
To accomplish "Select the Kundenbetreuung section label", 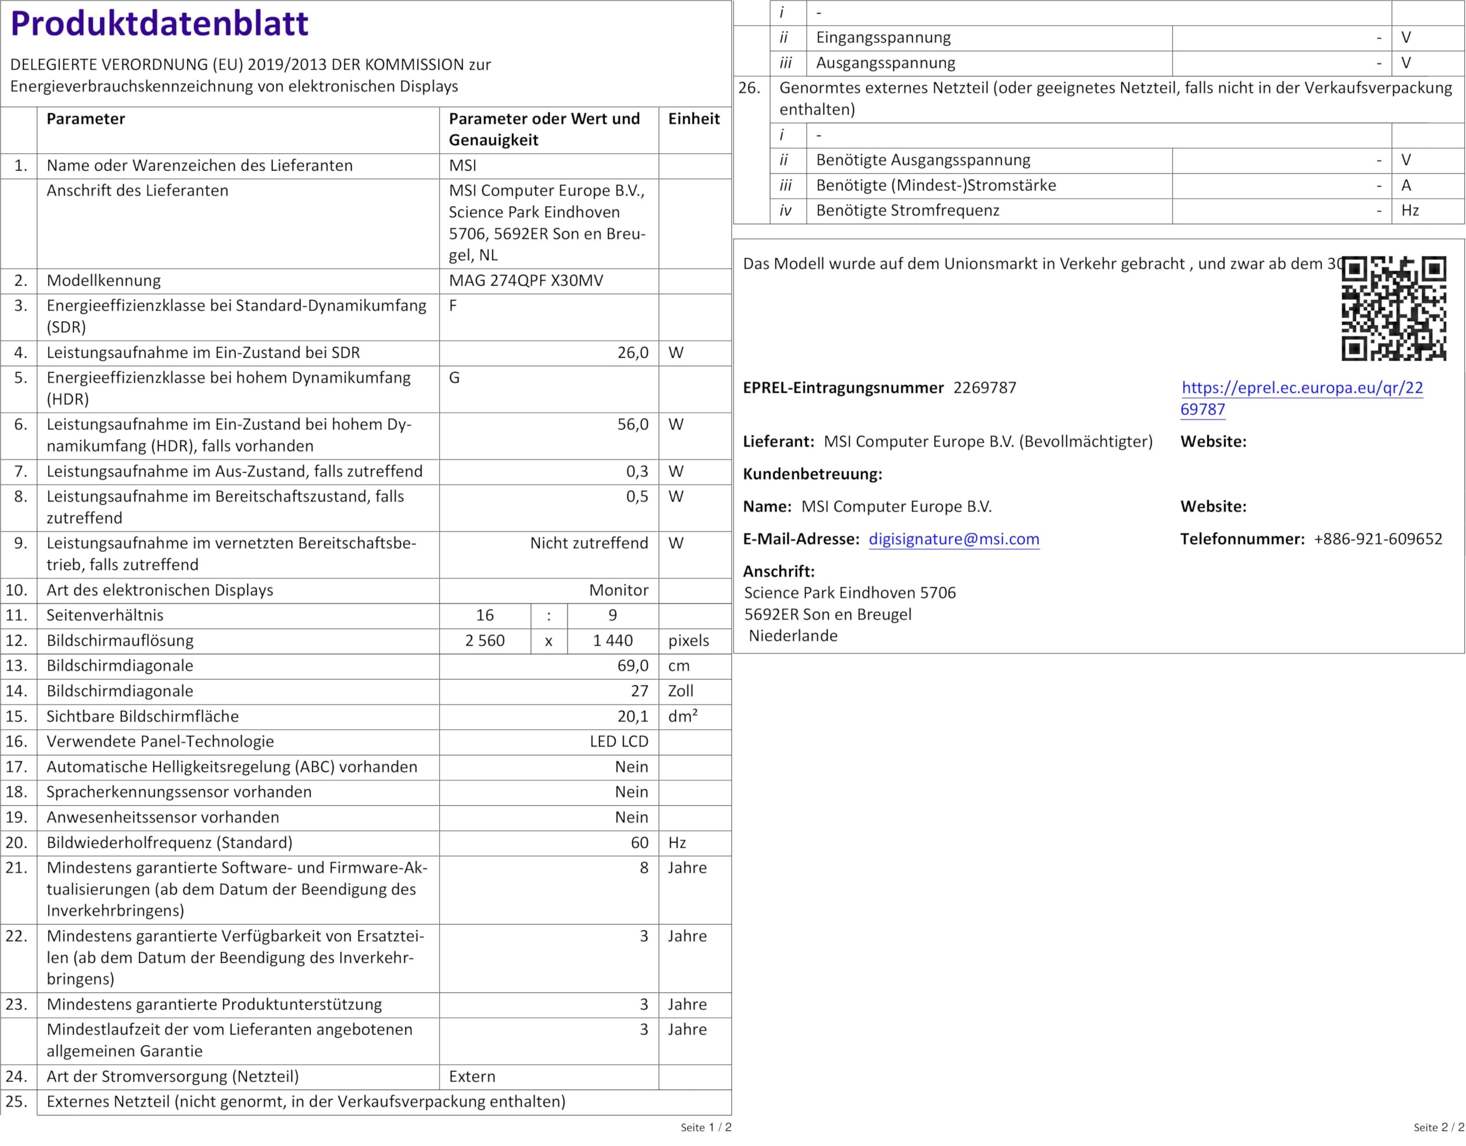I will coord(811,475).
